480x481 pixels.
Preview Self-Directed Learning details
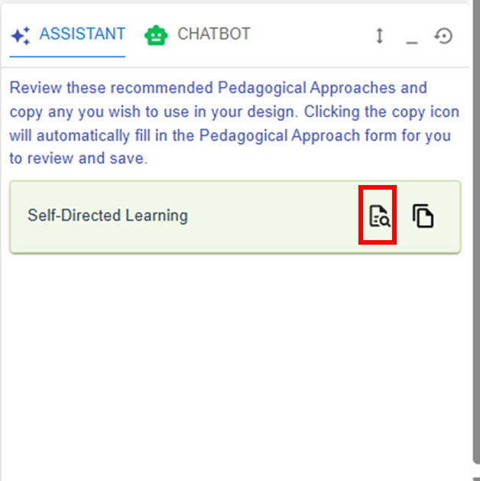378,216
